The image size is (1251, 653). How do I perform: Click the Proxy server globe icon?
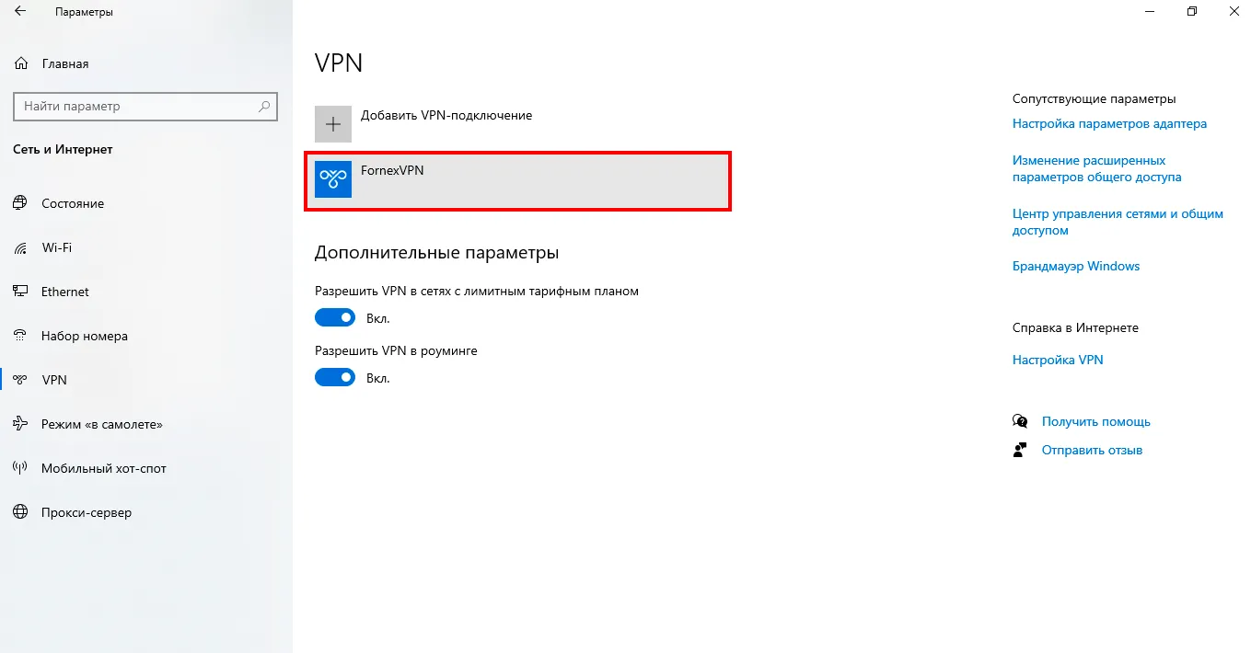20,512
